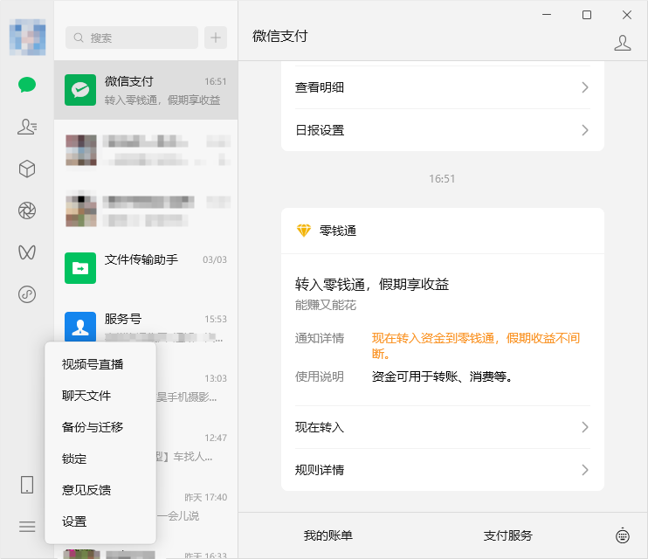Click the 服务号 blue avatar

click(80, 327)
